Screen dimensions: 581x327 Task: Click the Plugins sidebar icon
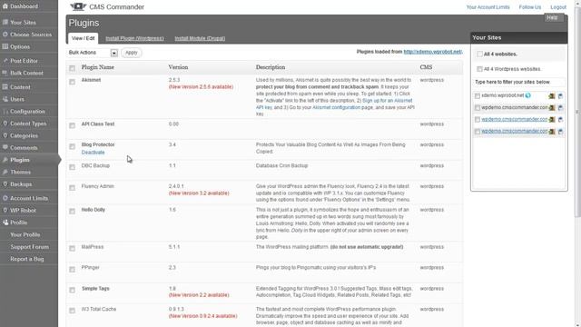pyautogui.click(x=5, y=160)
